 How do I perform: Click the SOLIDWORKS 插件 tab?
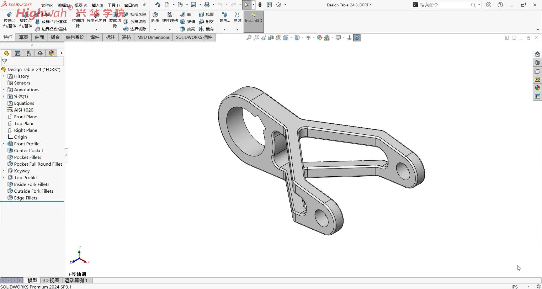pyautogui.click(x=194, y=37)
